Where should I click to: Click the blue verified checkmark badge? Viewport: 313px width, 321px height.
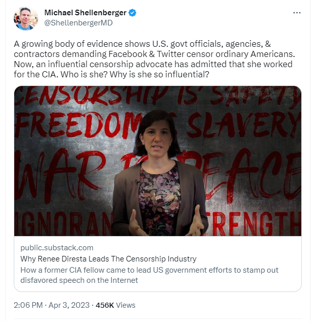click(132, 13)
